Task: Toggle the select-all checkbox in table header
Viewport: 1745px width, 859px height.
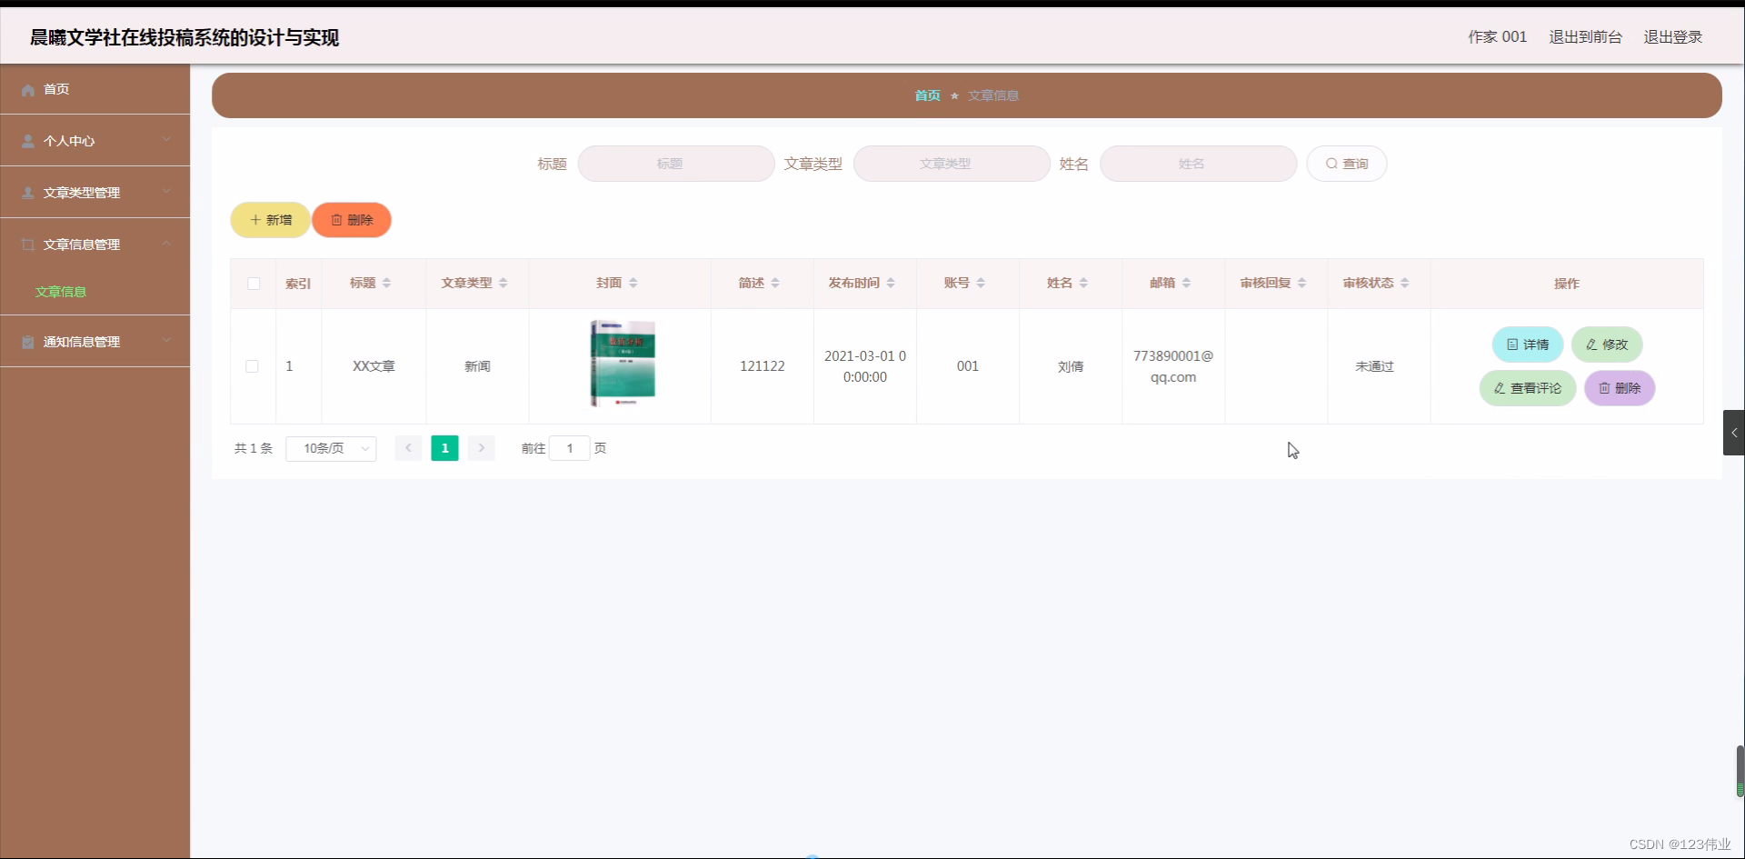Action: click(x=253, y=284)
